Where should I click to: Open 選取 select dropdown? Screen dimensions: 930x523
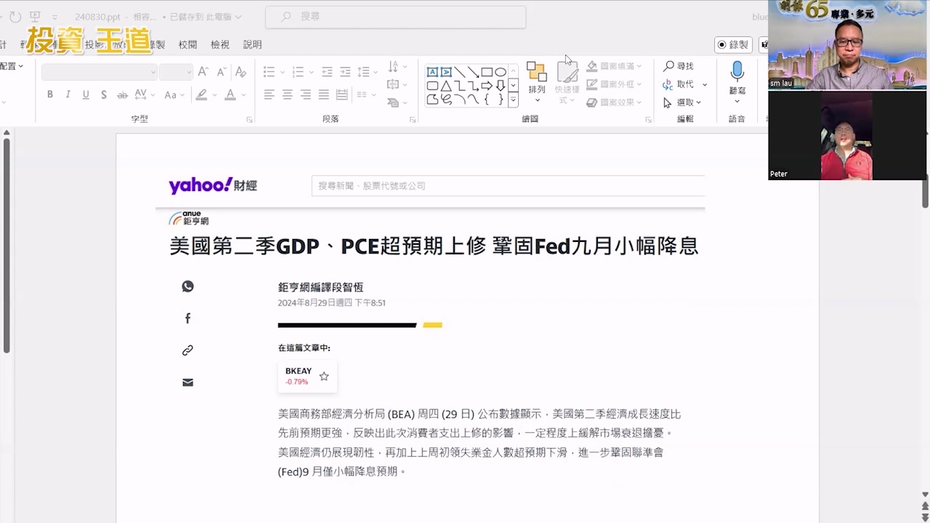tap(683, 102)
